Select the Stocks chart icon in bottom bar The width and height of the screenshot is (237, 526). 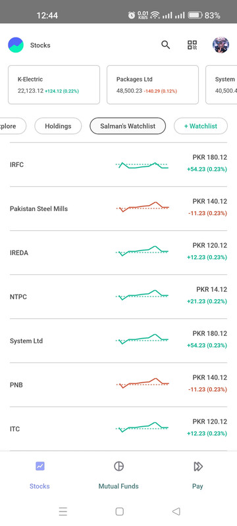(x=40, y=466)
